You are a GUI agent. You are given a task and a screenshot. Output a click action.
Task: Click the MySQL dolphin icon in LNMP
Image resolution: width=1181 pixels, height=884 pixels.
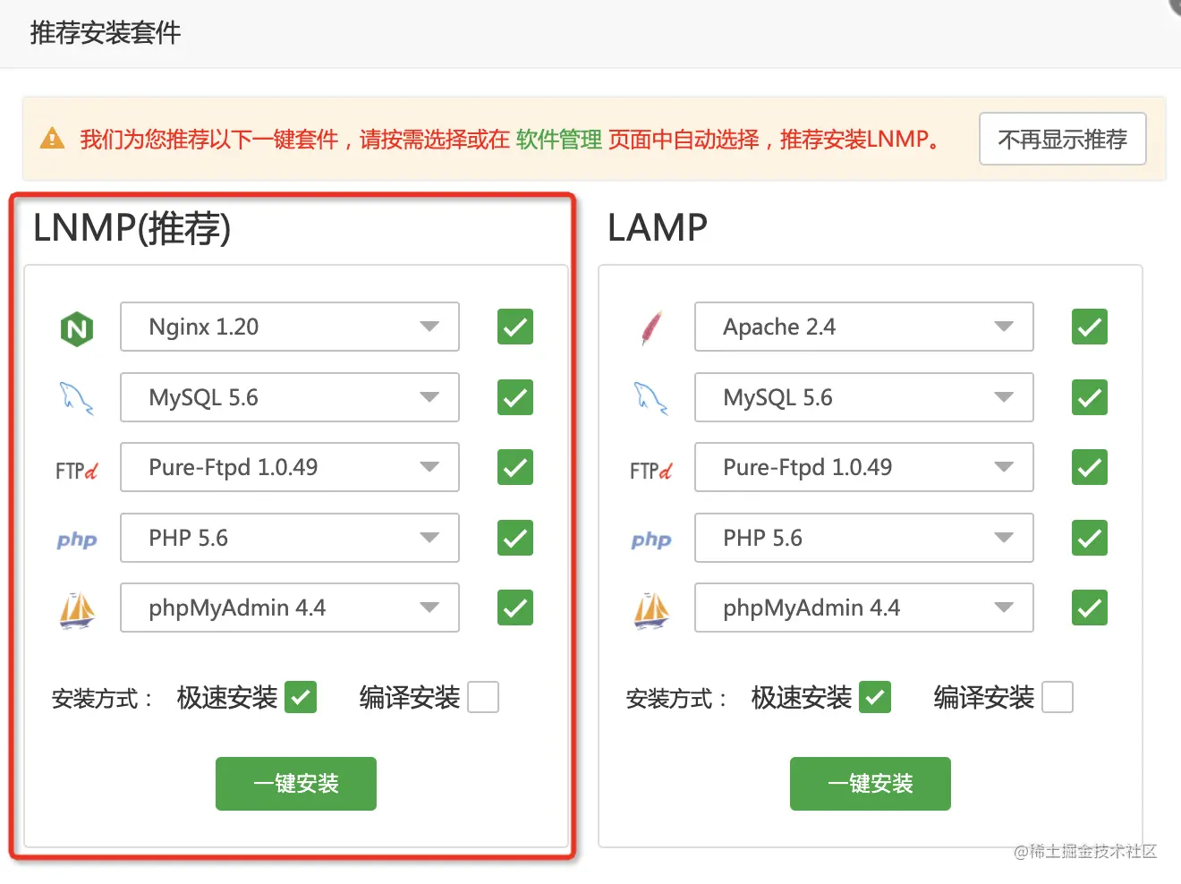pos(77,398)
